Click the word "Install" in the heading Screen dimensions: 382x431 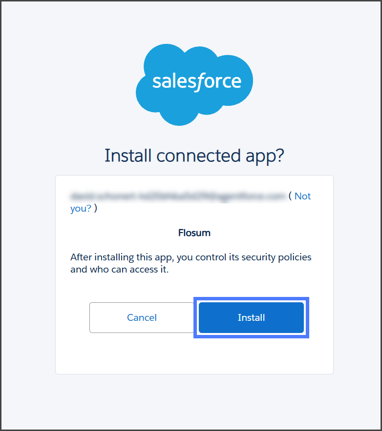pos(128,156)
